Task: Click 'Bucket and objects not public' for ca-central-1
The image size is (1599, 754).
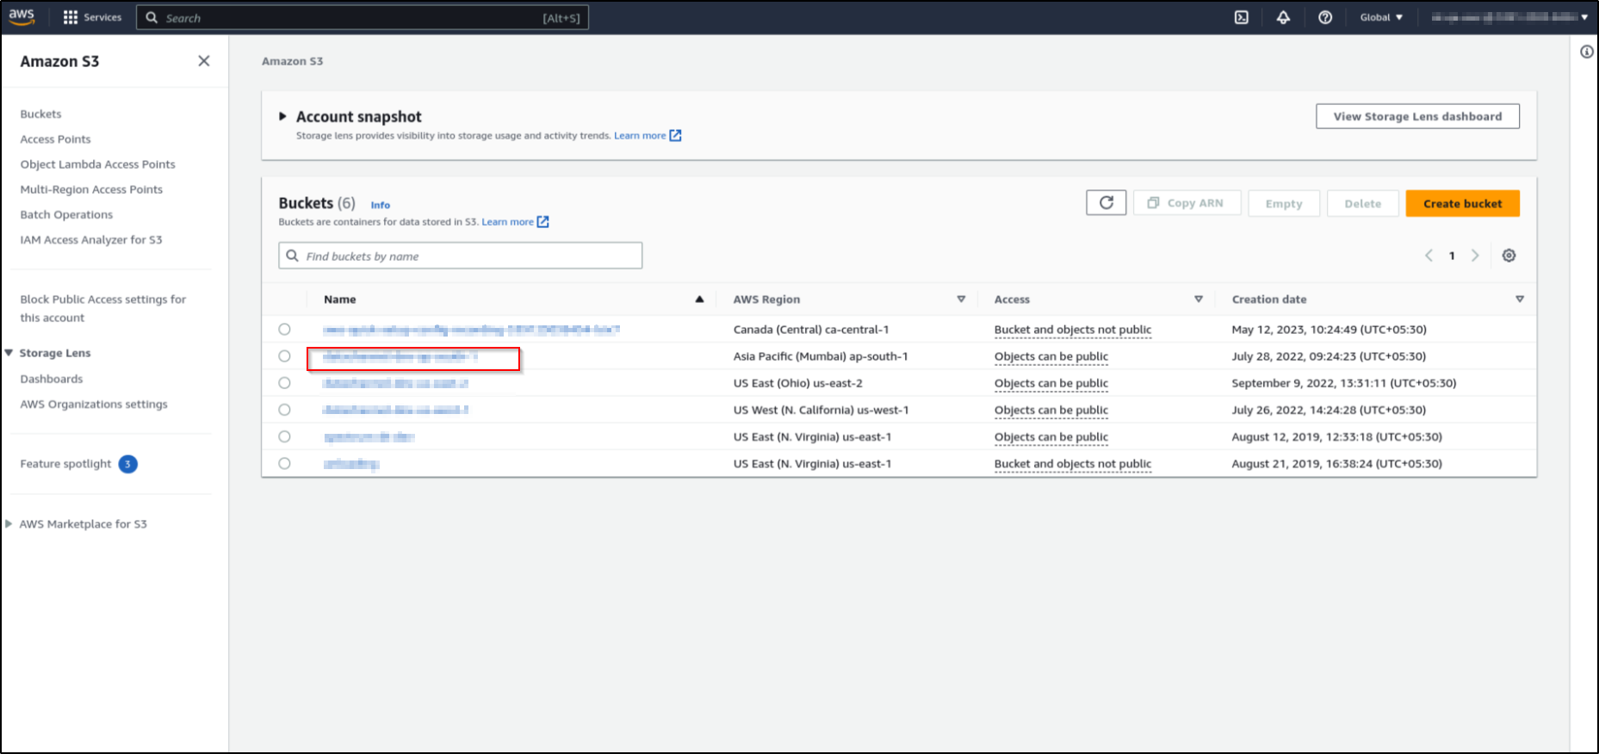Action: coord(1072,330)
